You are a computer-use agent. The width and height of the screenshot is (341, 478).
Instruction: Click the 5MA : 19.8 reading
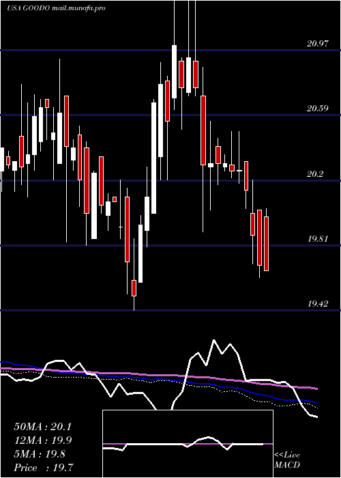[x=40, y=454]
